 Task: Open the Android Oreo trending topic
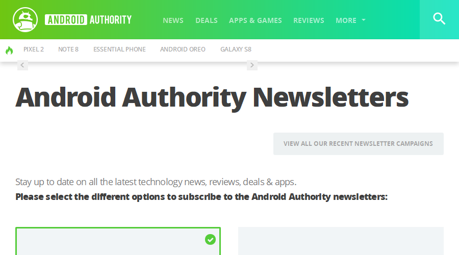coord(183,49)
